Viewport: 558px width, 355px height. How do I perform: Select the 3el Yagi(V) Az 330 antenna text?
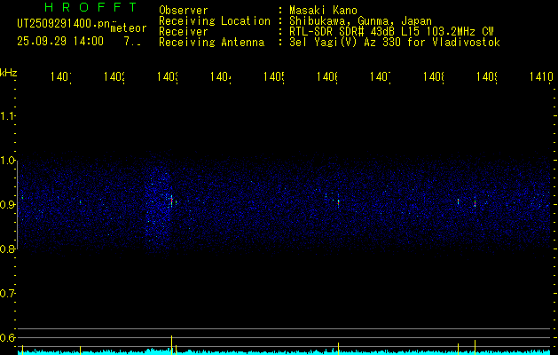tap(395, 43)
